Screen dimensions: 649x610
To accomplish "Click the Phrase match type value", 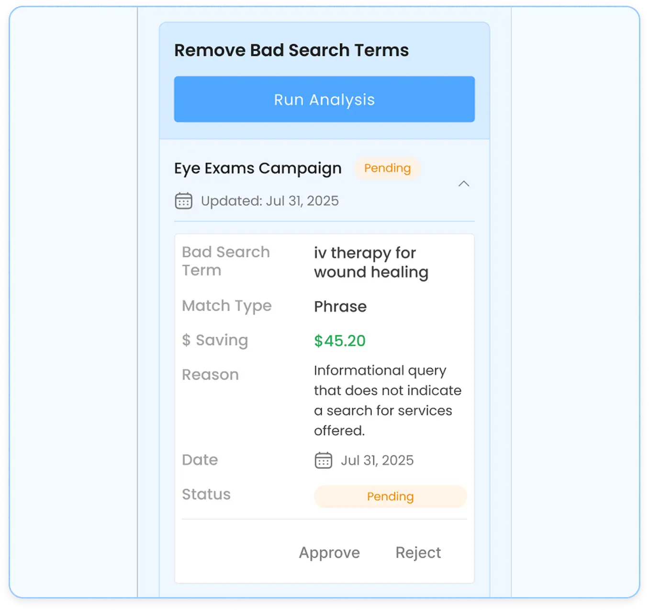I will click(340, 306).
